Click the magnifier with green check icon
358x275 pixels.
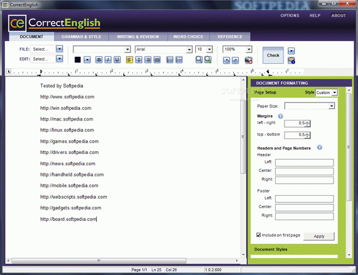pyautogui.click(x=208, y=60)
